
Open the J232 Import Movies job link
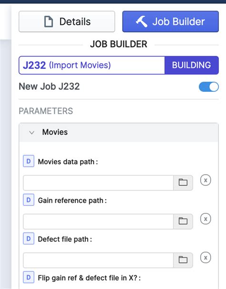tap(67, 65)
